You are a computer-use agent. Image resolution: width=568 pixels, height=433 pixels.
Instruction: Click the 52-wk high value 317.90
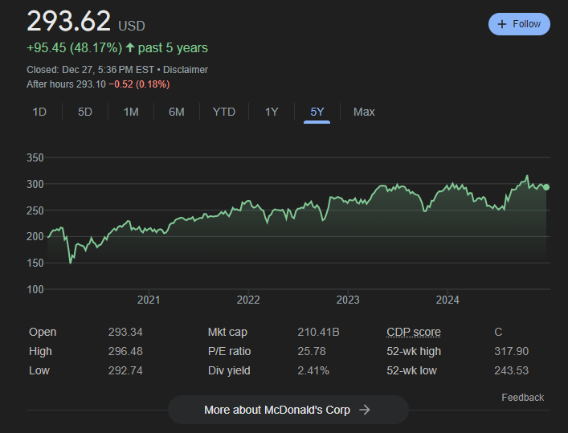[512, 351]
